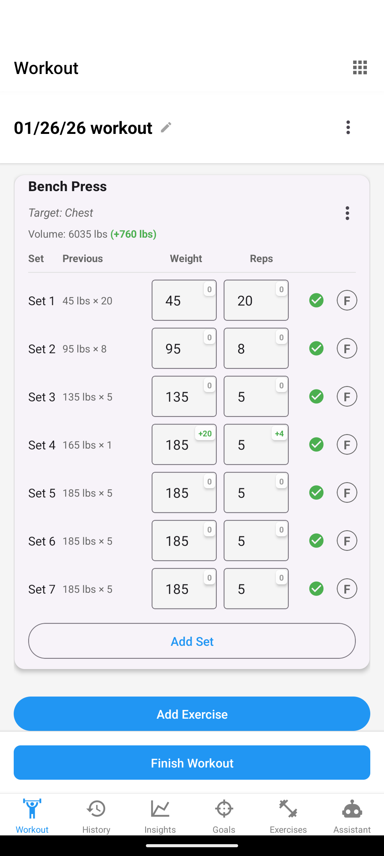Tap the F failure icon for Set 3
This screenshot has width=384, height=856.
pyautogui.click(x=347, y=396)
